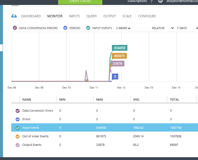Toggle Output Events row checkmark
This screenshot has width=198, height=160.
[17, 145]
